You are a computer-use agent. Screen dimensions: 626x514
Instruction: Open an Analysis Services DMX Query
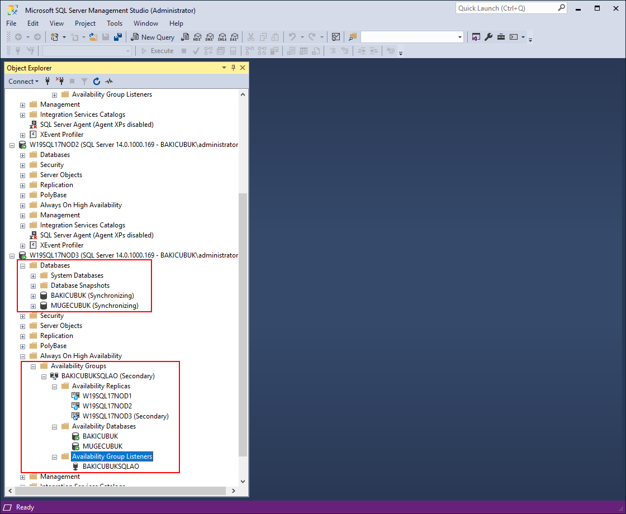point(210,37)
